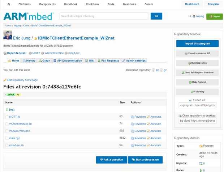Open the Components menu
The image size is (224, 172).
click(x=47, y=4)
